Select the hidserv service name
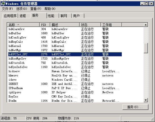This screenshot has height=122, width=155. (14, 71)
